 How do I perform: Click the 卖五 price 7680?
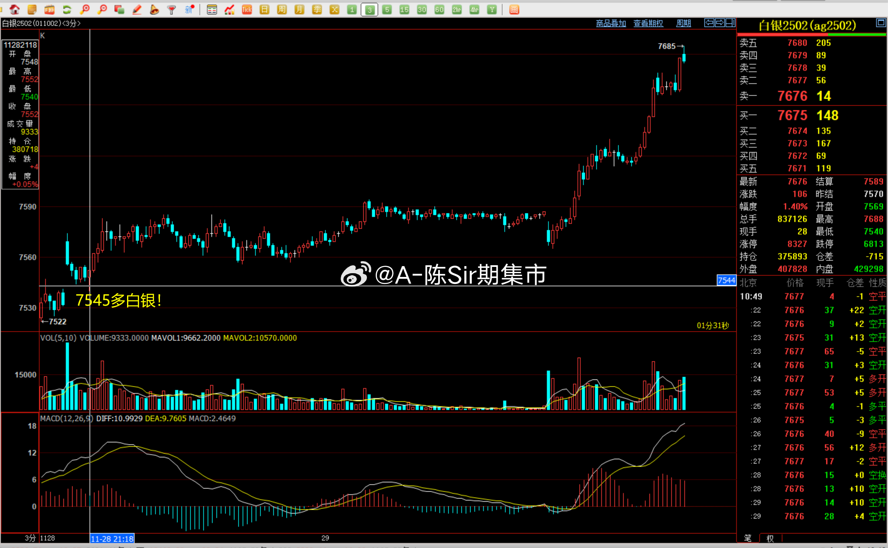pos(797,43)
